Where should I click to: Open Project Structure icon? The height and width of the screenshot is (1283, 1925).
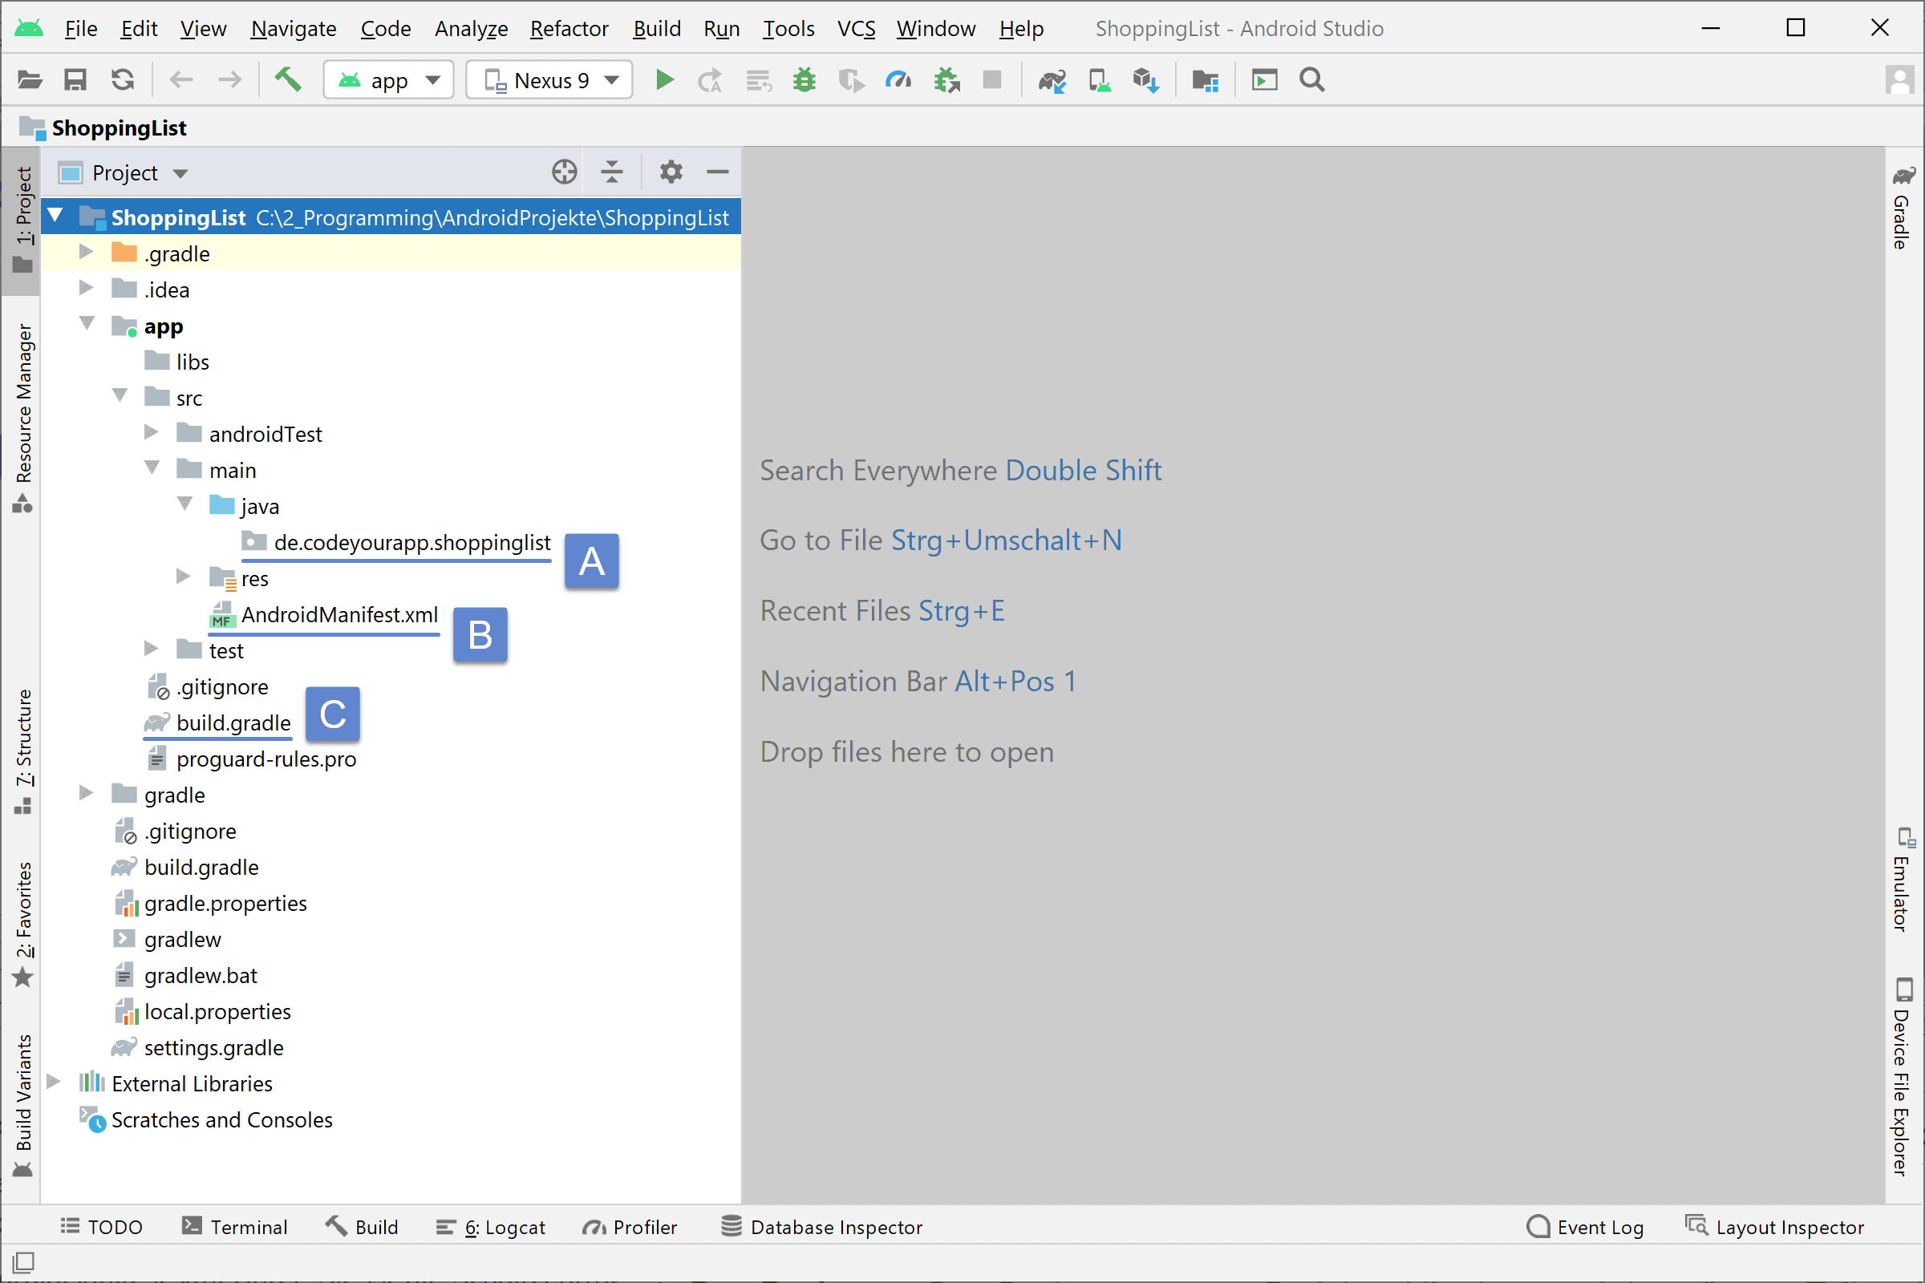1206,80
